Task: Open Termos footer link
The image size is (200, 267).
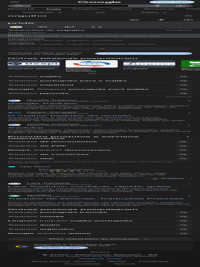Action: coord(124,264)
